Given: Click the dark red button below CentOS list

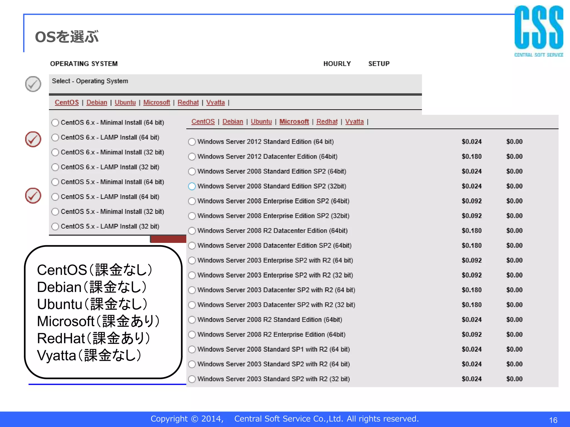Looking at the screenshot, I should (x=168, y=239).
